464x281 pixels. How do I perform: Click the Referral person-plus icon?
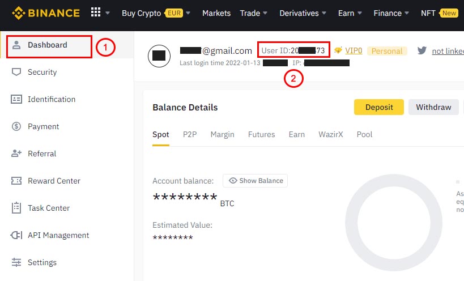(x=16, y=154)
